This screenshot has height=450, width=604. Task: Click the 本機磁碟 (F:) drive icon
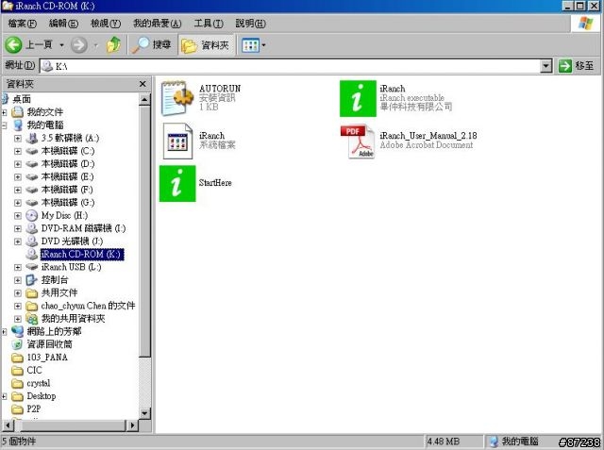pos(31,190)
